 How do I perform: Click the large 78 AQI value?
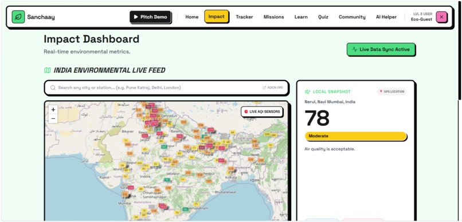(317, 118)
